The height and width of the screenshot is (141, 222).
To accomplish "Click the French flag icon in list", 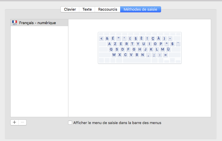I will point(15,22).
